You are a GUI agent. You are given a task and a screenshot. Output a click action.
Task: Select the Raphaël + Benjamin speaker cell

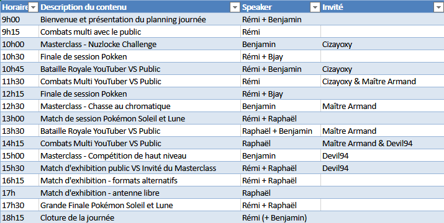click(x=281, y=131)
